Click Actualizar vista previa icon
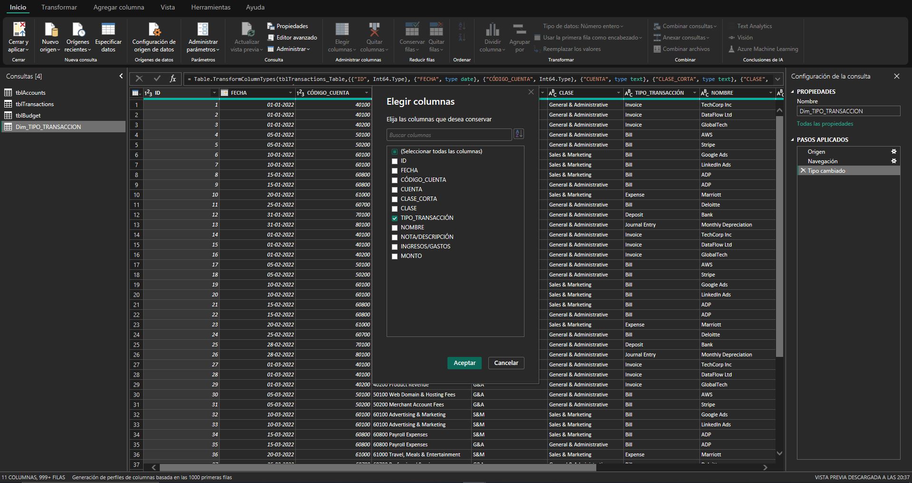The width and height of the screenshot is (912, 483). pyautogui.click(x=248, y=30)
